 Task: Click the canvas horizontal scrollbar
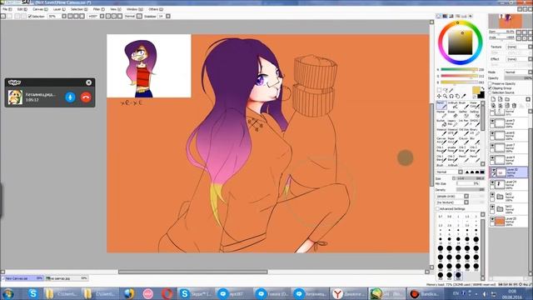192,272
